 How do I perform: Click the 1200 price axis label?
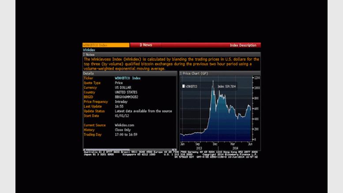pyautogui.click(x=257, y=78)
